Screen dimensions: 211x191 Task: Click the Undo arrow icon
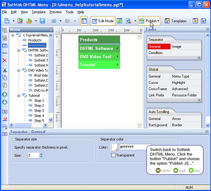click(x=54, y=21)
